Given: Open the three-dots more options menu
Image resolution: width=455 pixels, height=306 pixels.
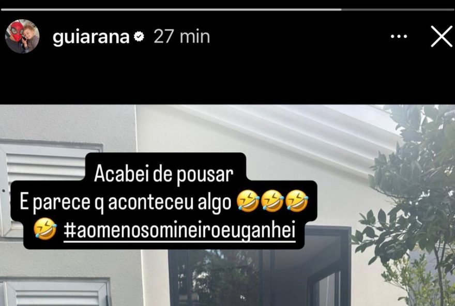Looking at the screenshot, I should click(x=399, y=37).
